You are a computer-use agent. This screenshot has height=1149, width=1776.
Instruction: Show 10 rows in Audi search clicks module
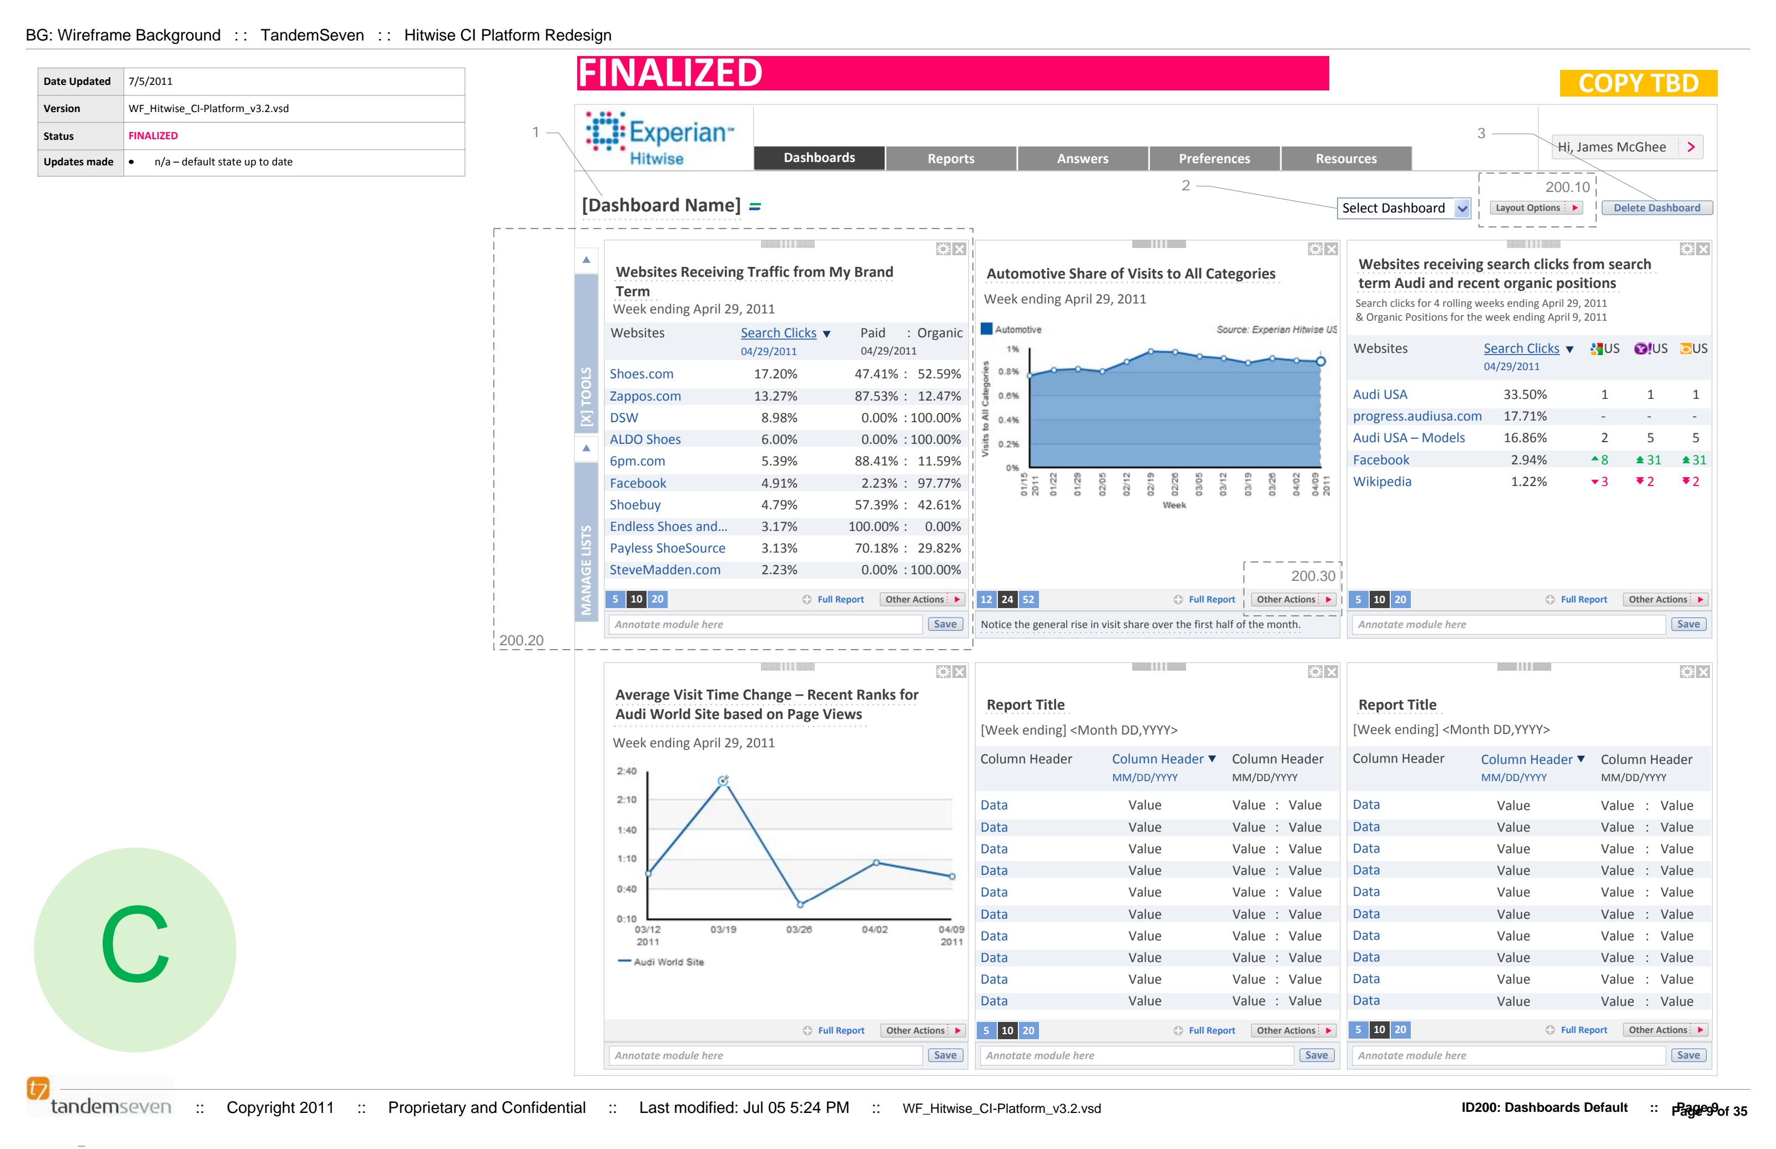pyautogui.click(x=1380, y=600)
